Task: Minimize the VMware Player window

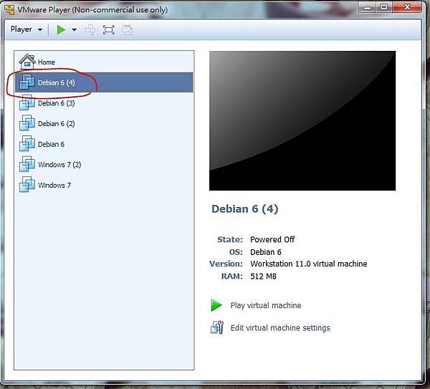Action: 367,8
